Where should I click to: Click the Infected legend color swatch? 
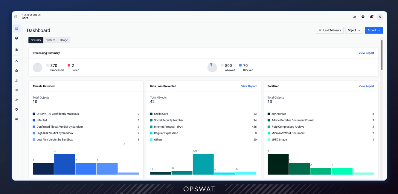(34, 120)
